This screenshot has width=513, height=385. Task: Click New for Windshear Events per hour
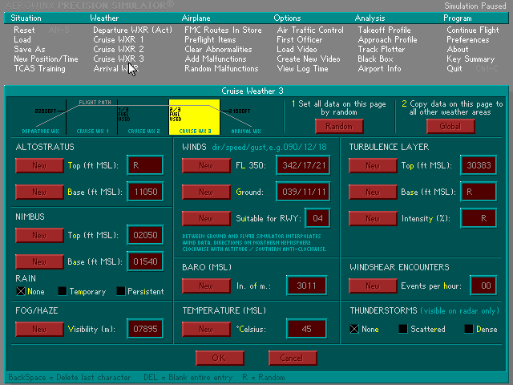373,286
